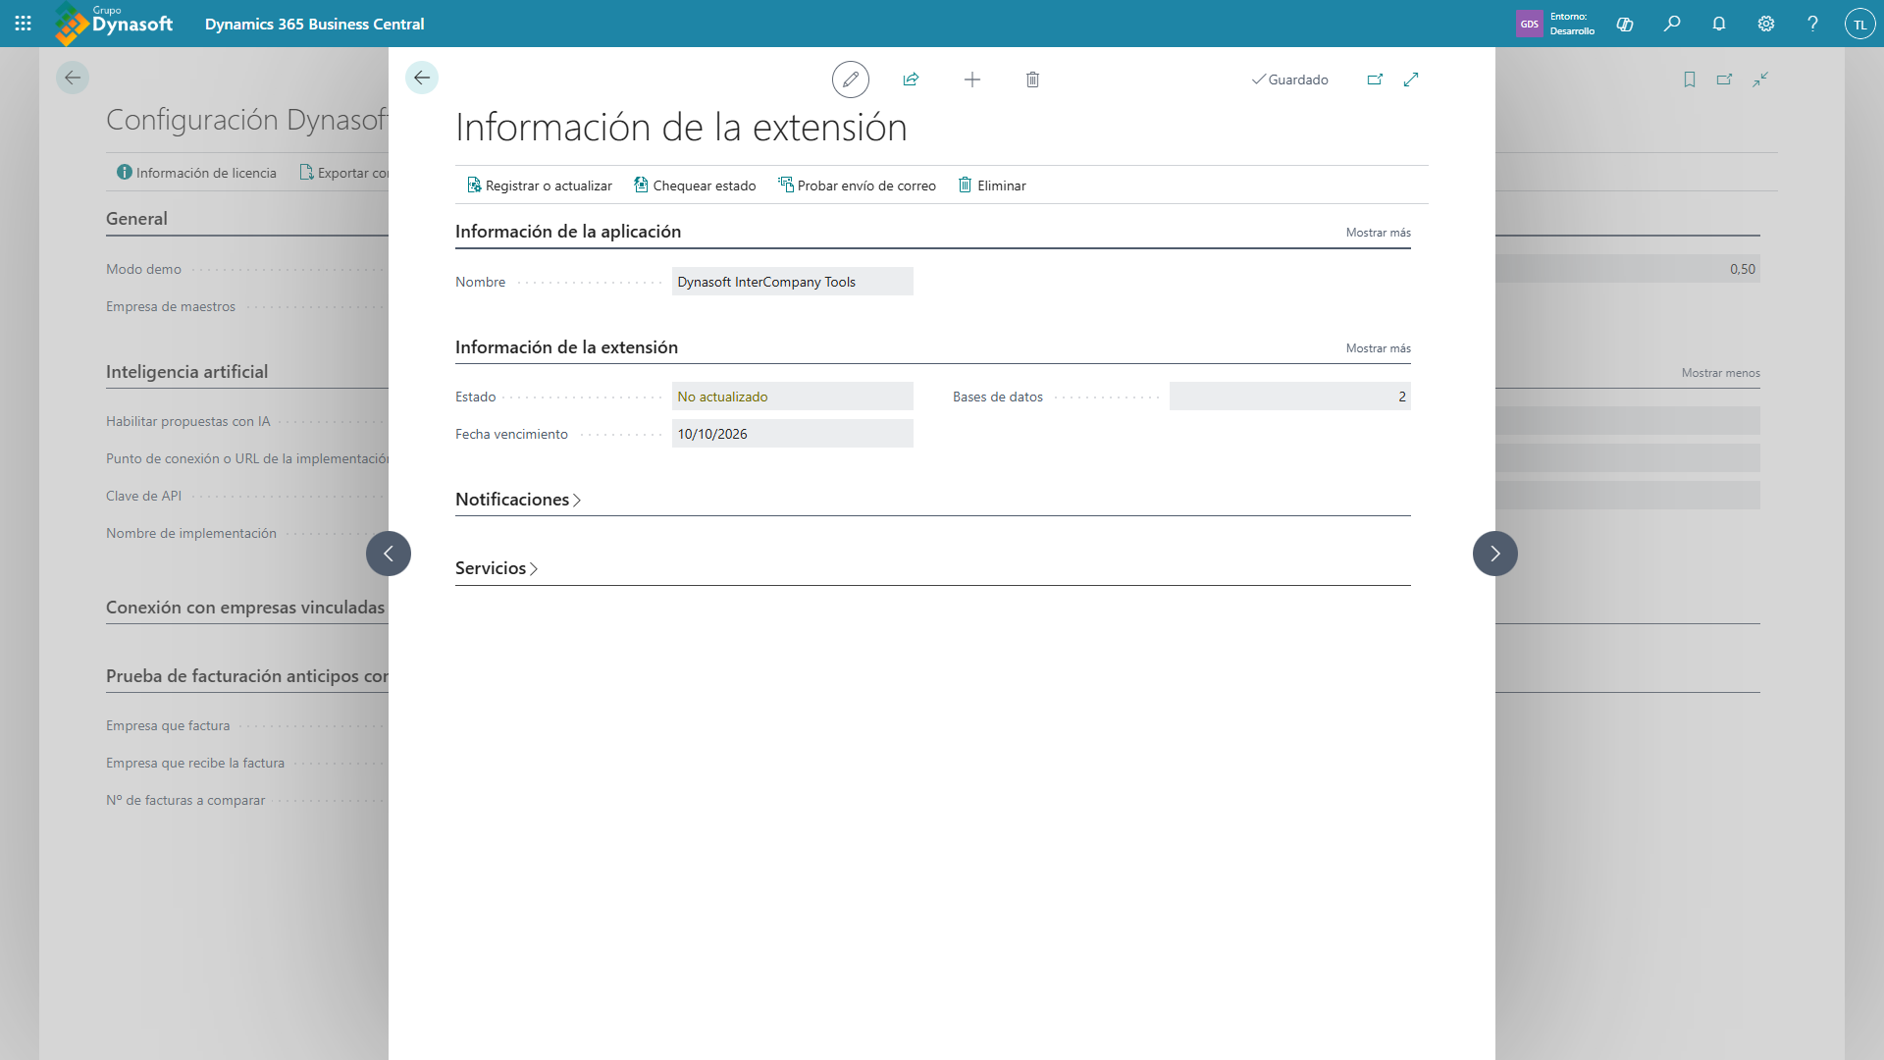The image size is (1884, 1060).
Task: Go to previous record arrow
Action: (389, 554)
